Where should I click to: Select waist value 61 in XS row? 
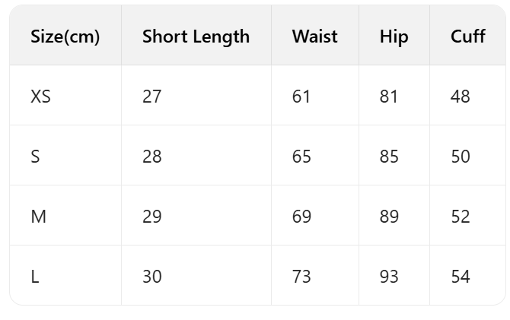point(301,97)
